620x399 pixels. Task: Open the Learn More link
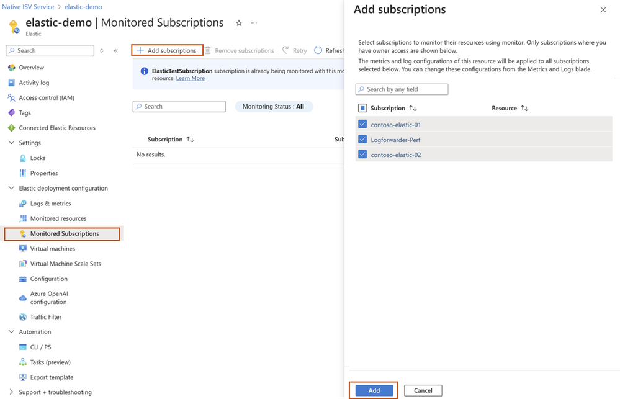[190, 79]
